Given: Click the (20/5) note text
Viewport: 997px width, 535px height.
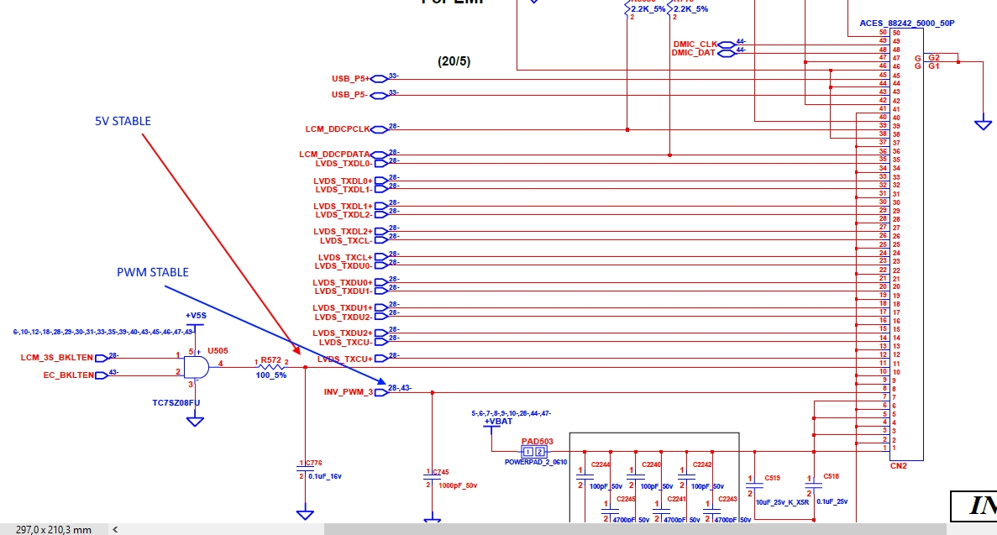Looking at the screenshot, I should pos(454,61).
